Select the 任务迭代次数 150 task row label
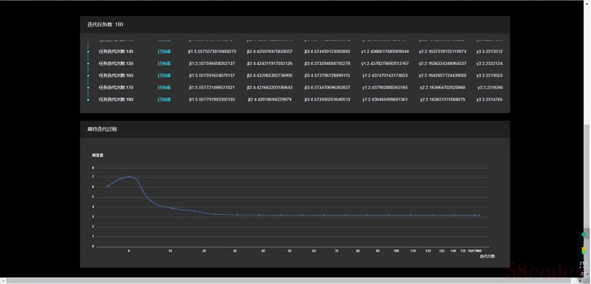 click(x=116, y=64)
